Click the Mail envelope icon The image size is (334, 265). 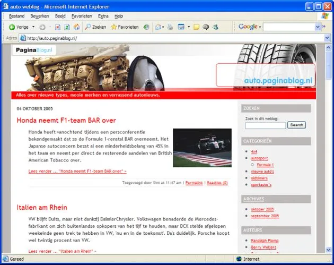click(x=158, y=27)
